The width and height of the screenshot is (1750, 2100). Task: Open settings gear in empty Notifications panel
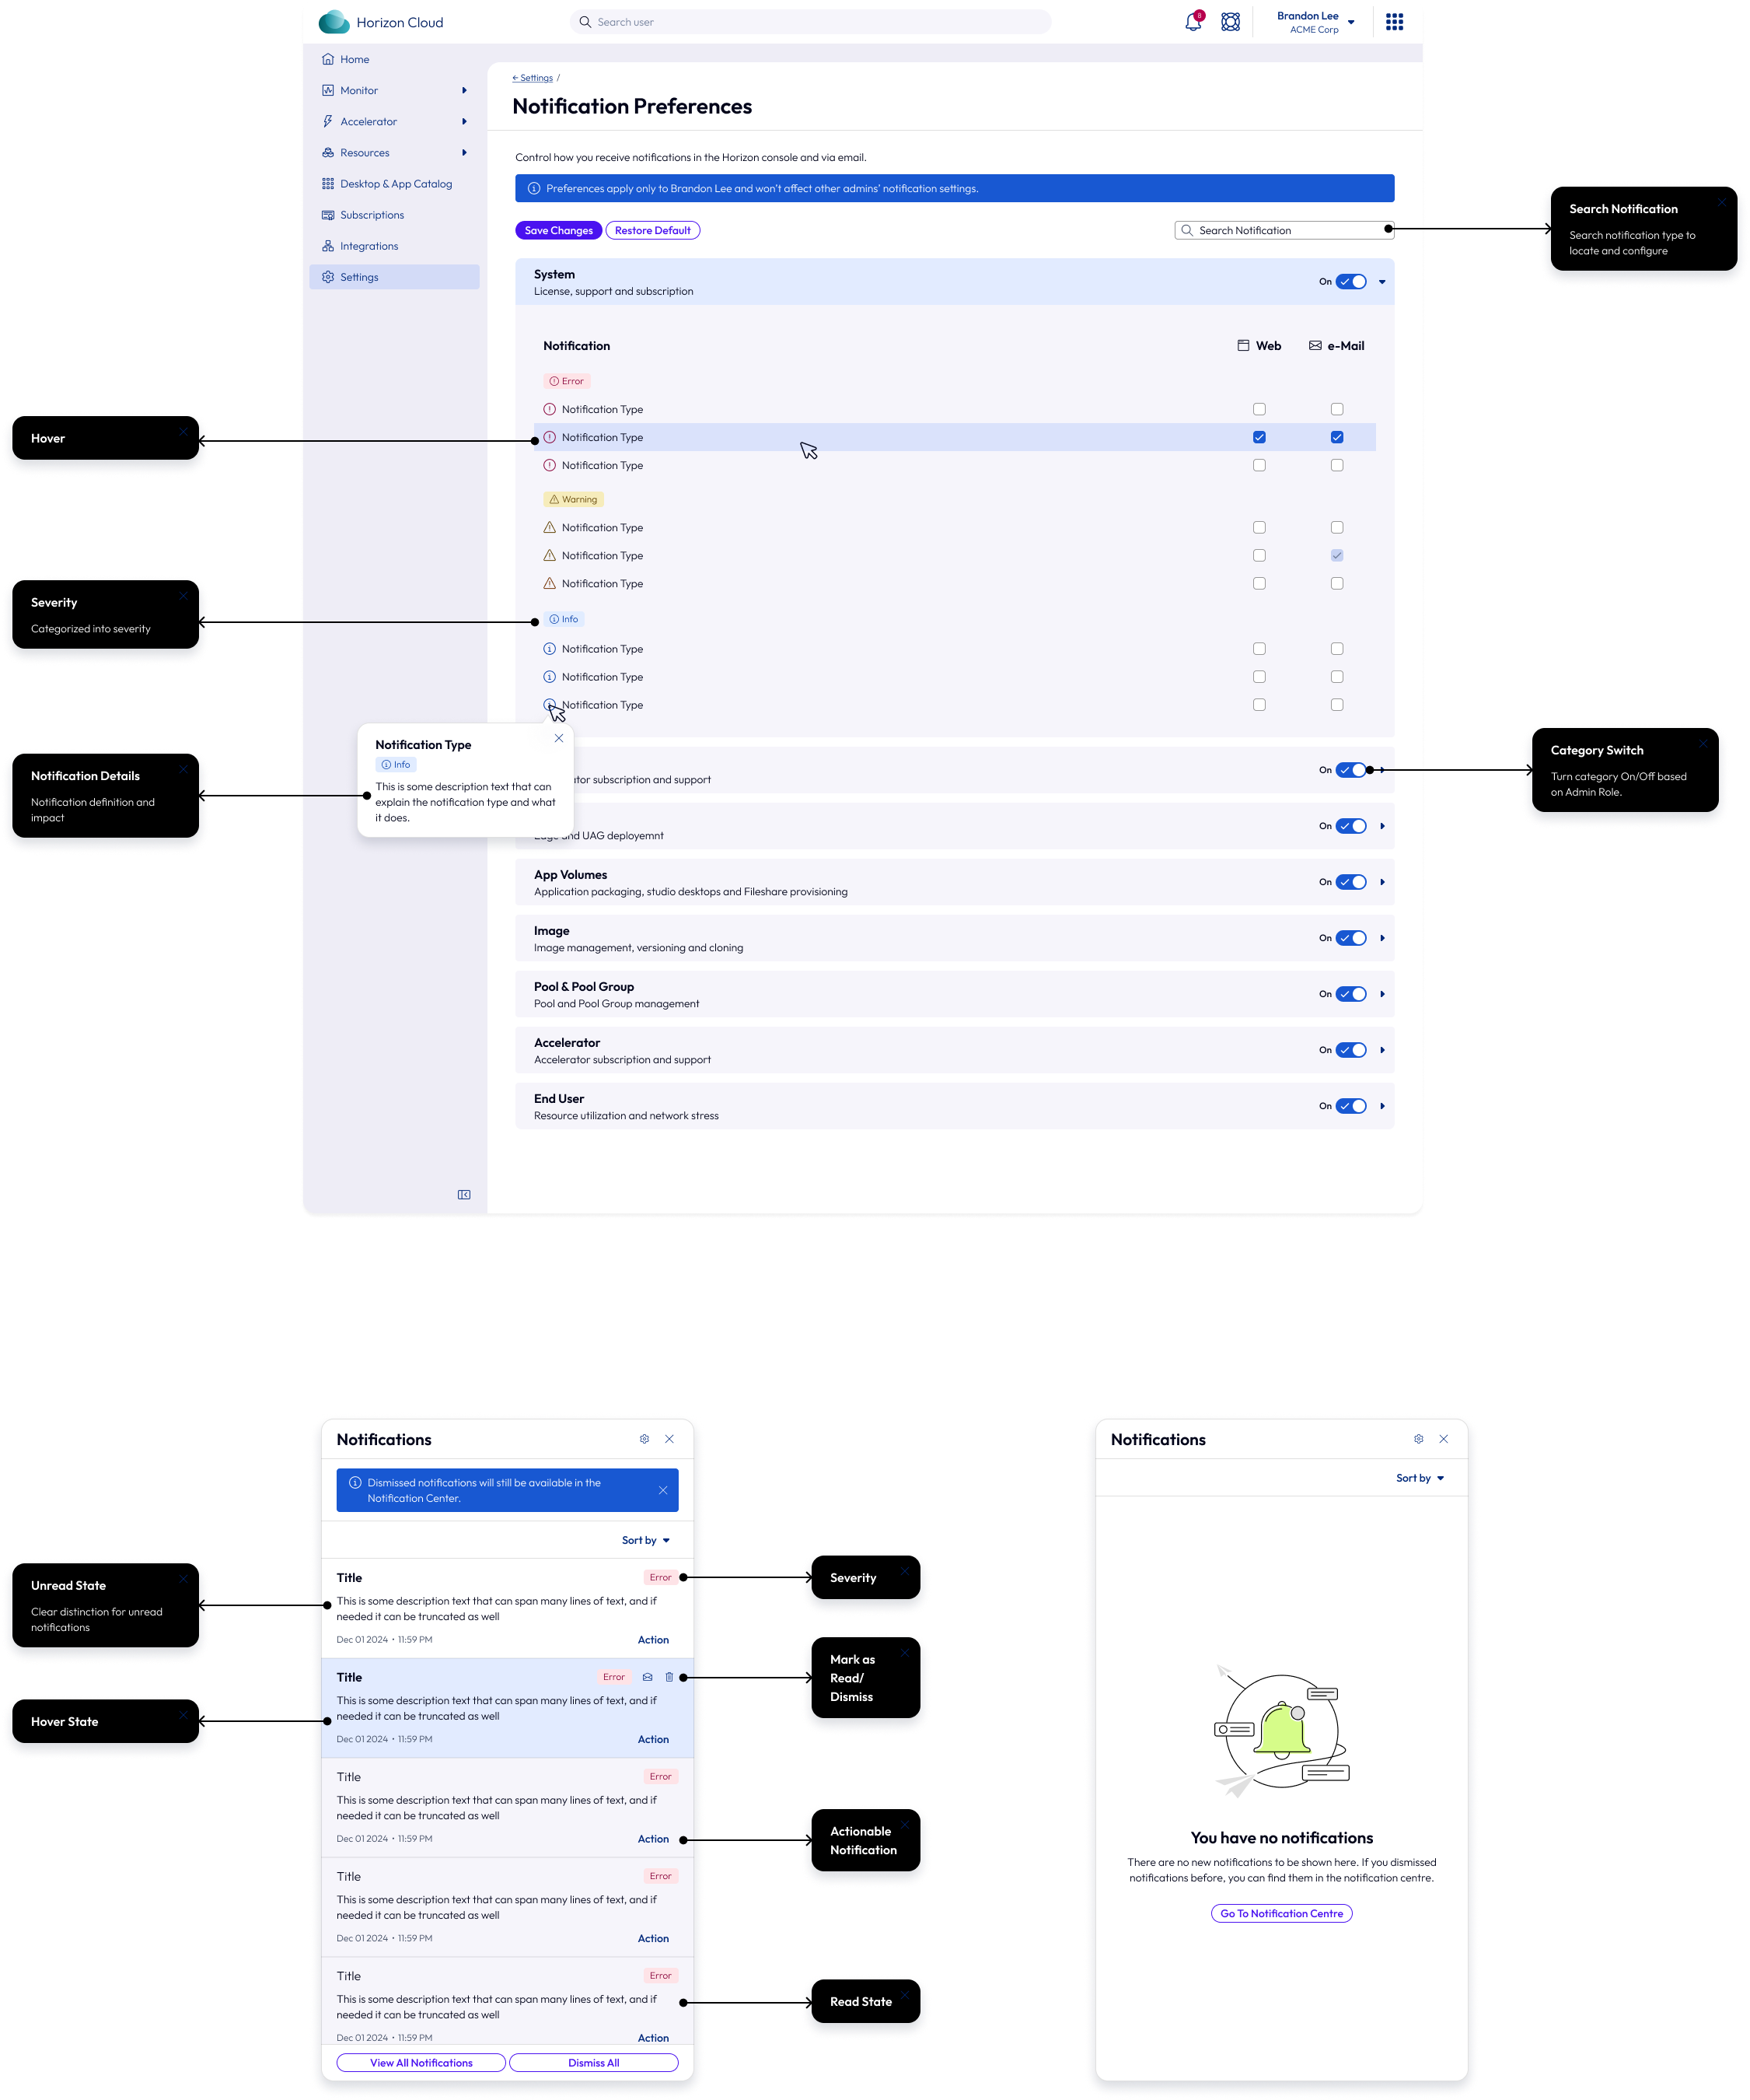(1418, 1439)
